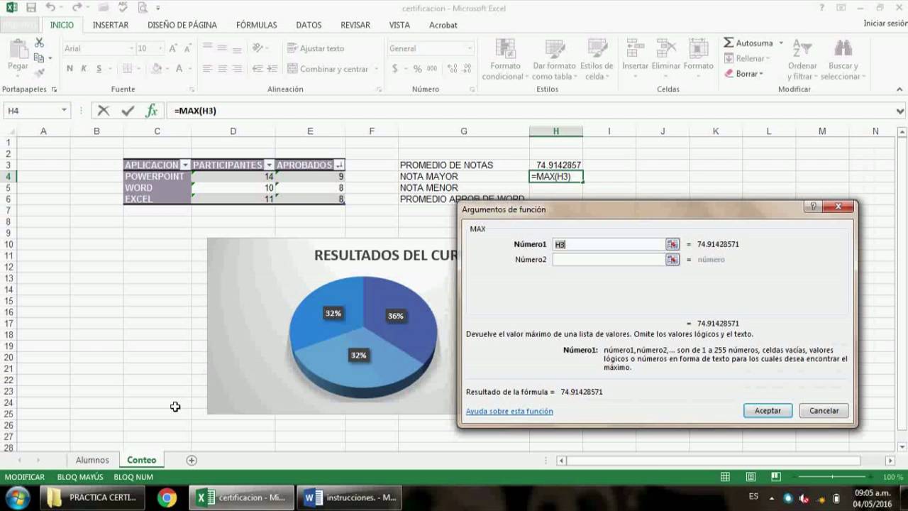The width and height of the screenshot is (908, 511).
Task: Click Combinar y centrar button
Action: click(x=328, y=69)
